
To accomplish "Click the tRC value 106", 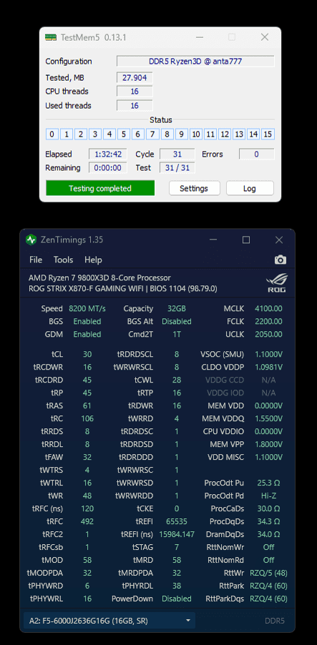I will tap(87, 418).
